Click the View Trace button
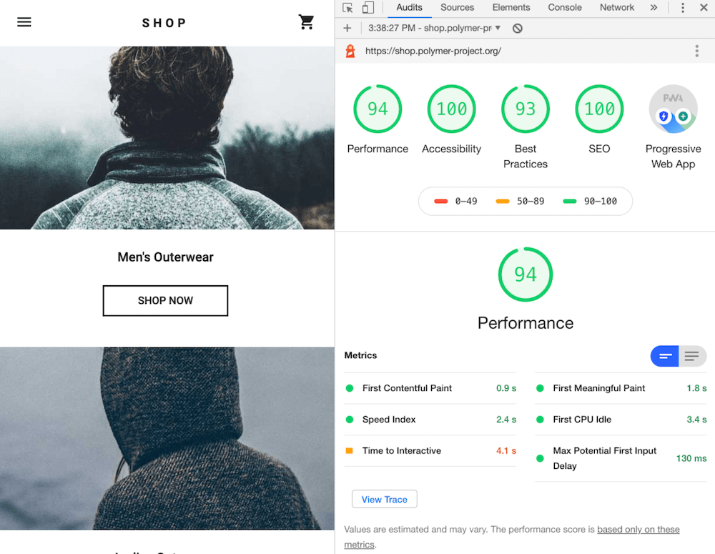Viewport: 715px width, 554px height. pos(385,499)
